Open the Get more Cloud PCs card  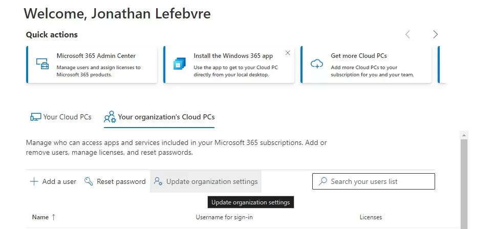pyautogui.click(x=366, y=65)
